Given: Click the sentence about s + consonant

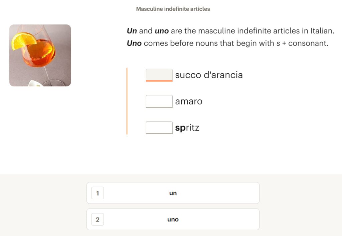Looking at the screenshot, I should pyautogui.click(x=227, y=43).
